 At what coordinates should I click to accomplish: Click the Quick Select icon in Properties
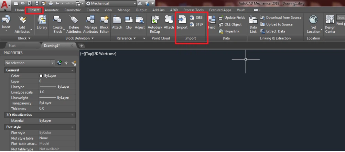coord(74,63)
